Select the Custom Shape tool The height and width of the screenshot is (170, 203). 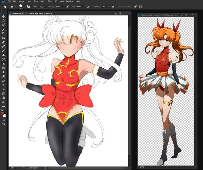point(4,94)
